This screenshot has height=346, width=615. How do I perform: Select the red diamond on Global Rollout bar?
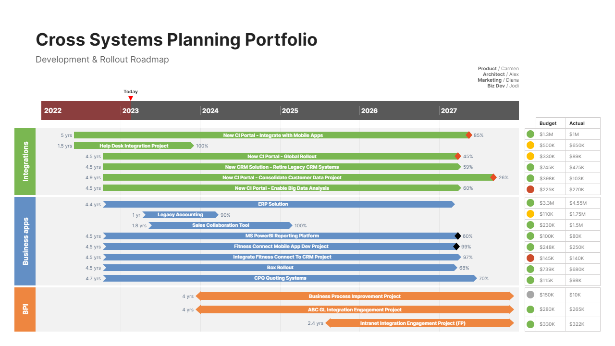tap(458, 156)
